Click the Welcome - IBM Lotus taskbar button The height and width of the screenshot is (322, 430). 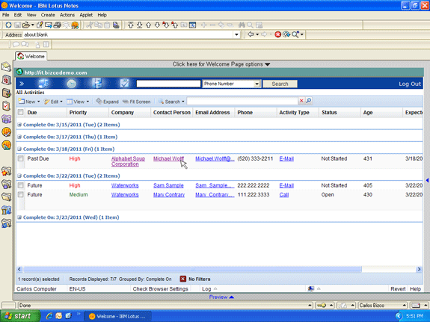click(118, 316)
